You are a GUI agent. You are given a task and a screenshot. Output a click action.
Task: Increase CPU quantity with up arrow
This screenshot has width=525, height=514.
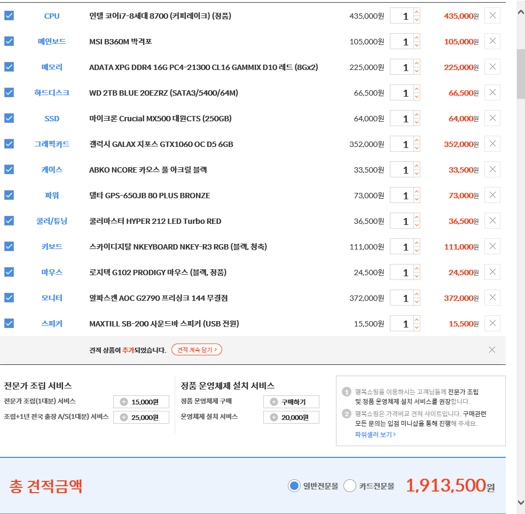pyautogui.click(x=417, y=12)
